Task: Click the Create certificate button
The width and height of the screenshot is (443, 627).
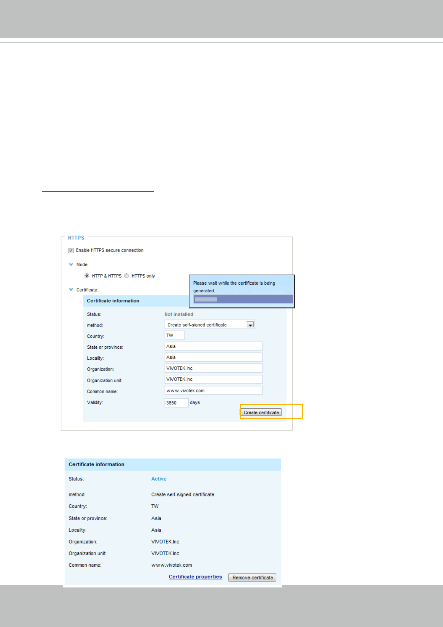Action: click(x=261, y=412)
